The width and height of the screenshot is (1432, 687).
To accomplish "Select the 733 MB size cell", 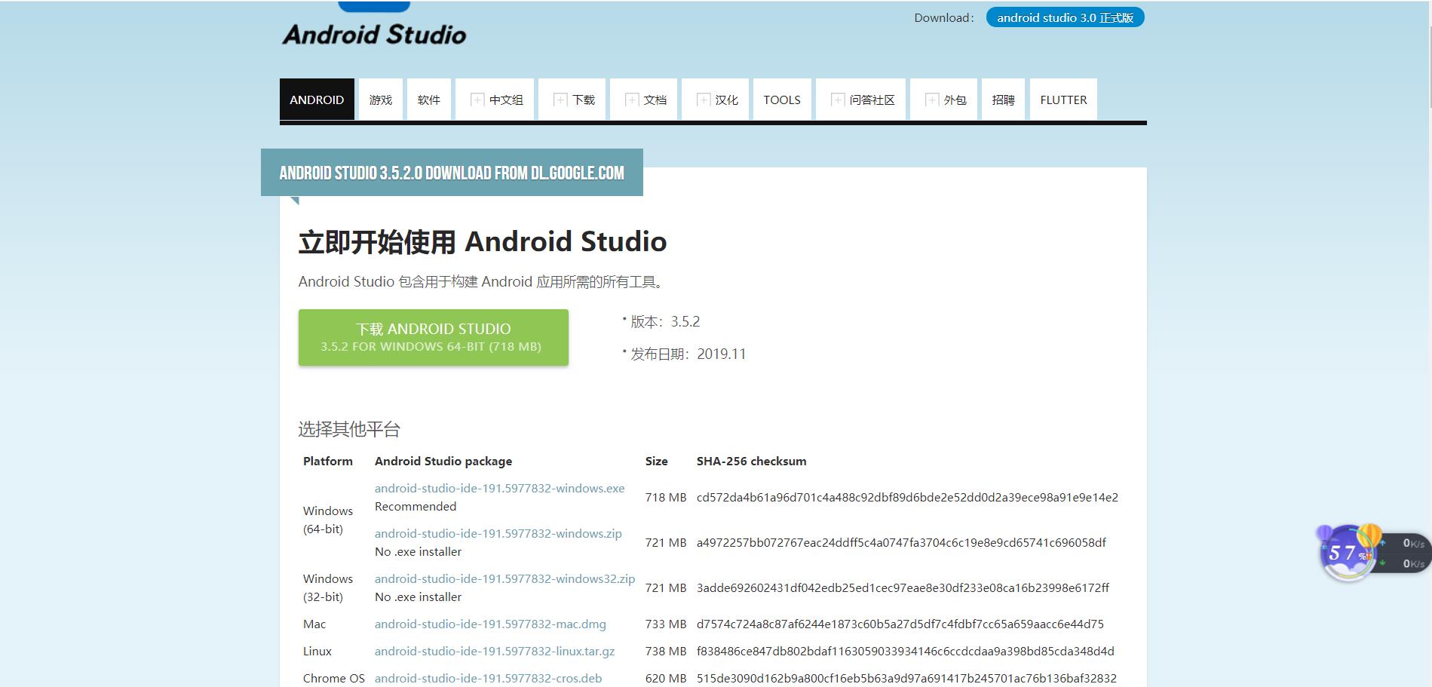I will click(666, 624).
